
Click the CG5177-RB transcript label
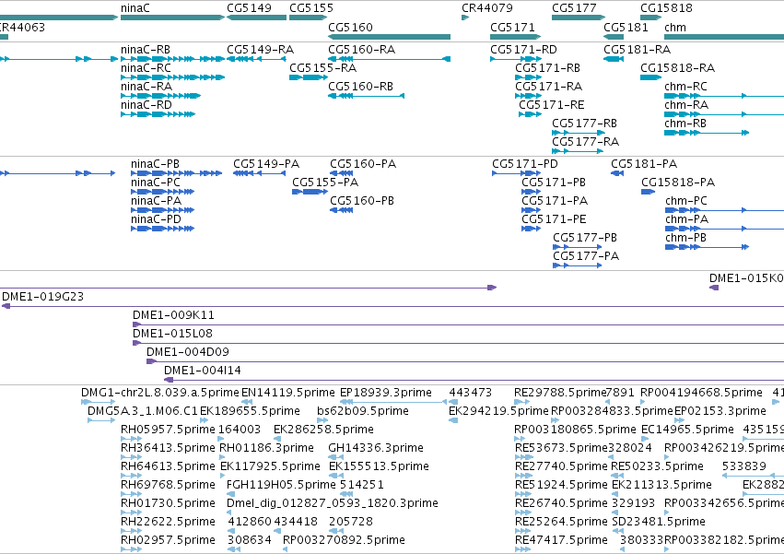pyautogui.click(x=584, y=124)
